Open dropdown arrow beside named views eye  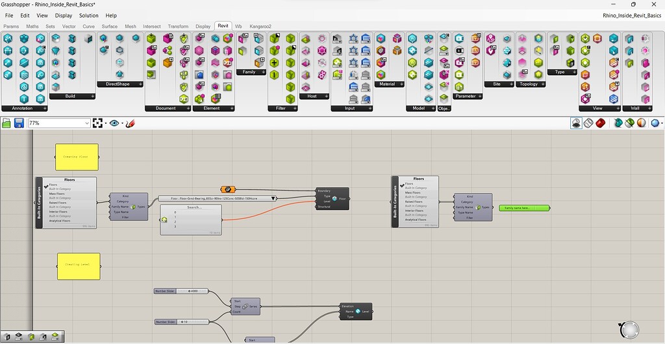[x=122, y=124]
